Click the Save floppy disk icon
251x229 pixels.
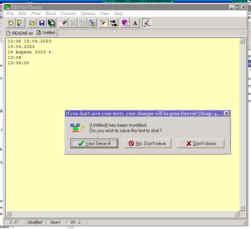pos(42,23)
